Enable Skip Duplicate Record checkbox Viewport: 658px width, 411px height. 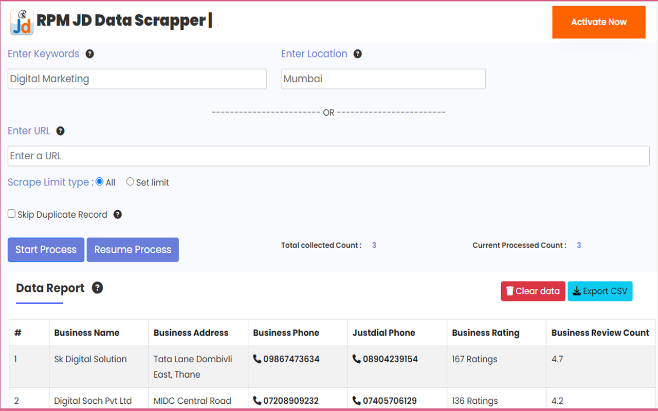(x=11, y=214)
